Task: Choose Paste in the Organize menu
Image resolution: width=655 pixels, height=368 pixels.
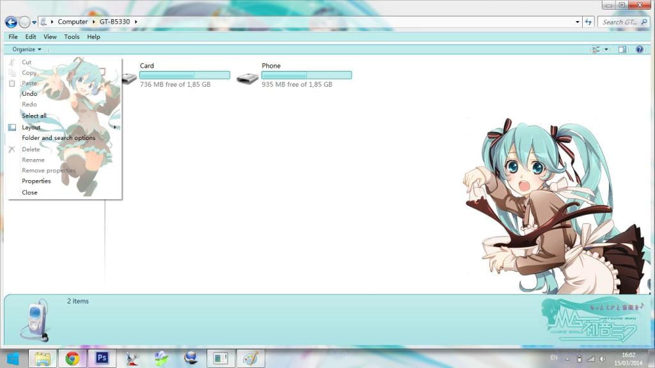Action: tap(29, 83)
